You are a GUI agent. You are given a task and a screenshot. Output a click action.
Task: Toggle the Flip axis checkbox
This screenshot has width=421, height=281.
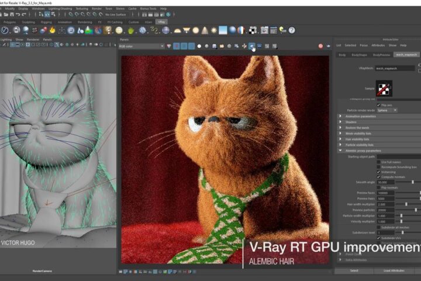click(x=378, y=105)
